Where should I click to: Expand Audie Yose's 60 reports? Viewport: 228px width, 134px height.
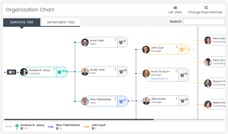(122, 71)
